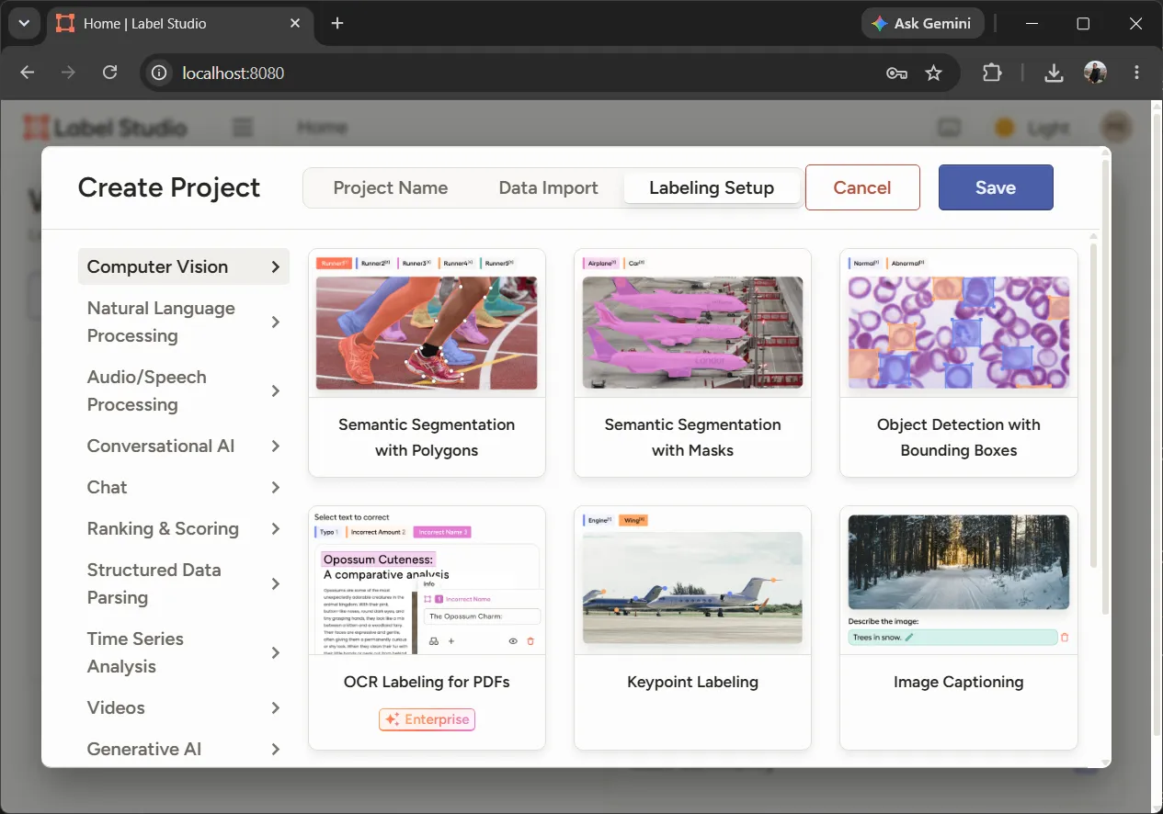
Task: Click the chevron beside Audio/Speech Processing
Action: [275, 391]
